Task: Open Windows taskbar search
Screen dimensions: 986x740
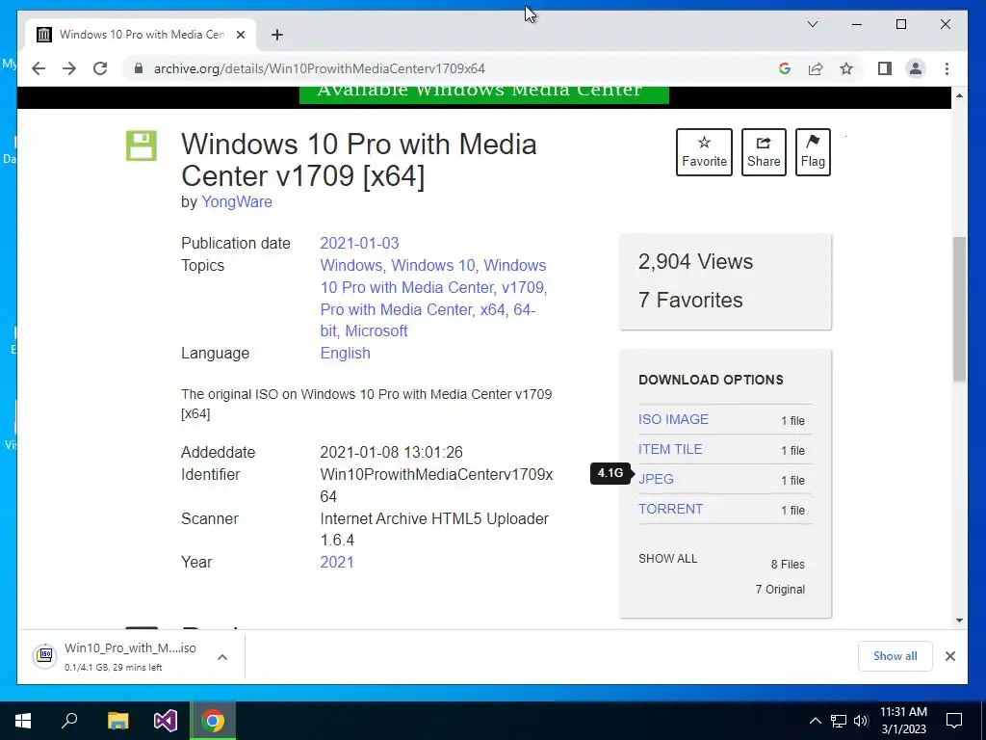Action: [69, 721]
